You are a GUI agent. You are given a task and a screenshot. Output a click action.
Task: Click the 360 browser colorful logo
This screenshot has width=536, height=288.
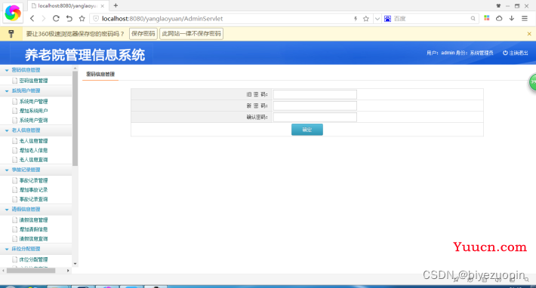pyautogui.click(x=13, y=13)
